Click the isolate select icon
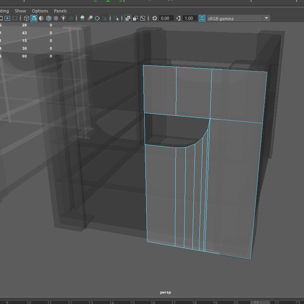Image resolution: width=304 pixels, height=304 pixels. pyautogui.click(x=116, y=18)
